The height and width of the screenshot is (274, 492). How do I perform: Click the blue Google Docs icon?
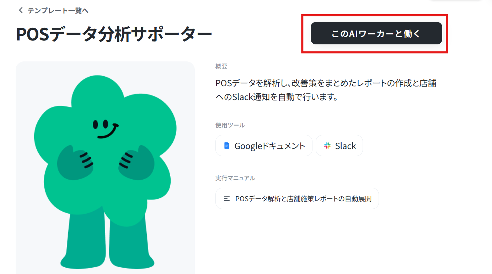(226, 146)
